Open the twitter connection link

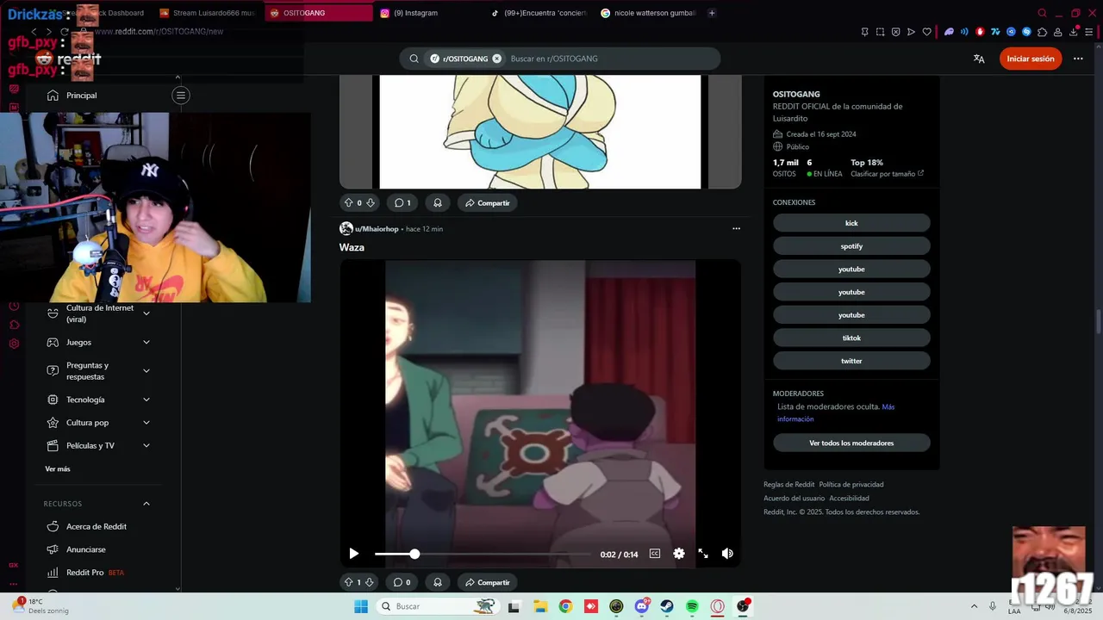click(851, 361)
